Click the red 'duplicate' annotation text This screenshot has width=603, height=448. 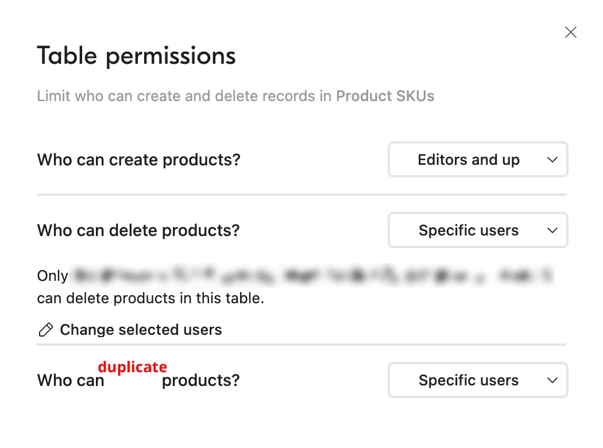[132, 367]
